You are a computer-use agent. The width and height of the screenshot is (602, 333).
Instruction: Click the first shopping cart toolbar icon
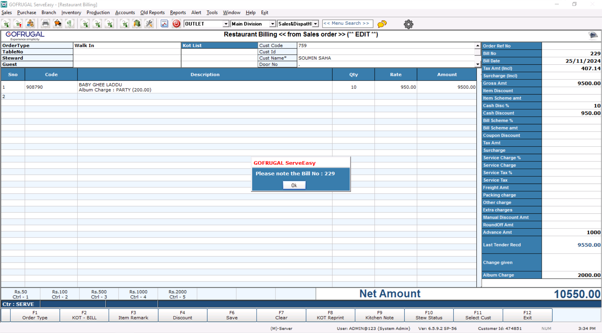tap(7, 24)
